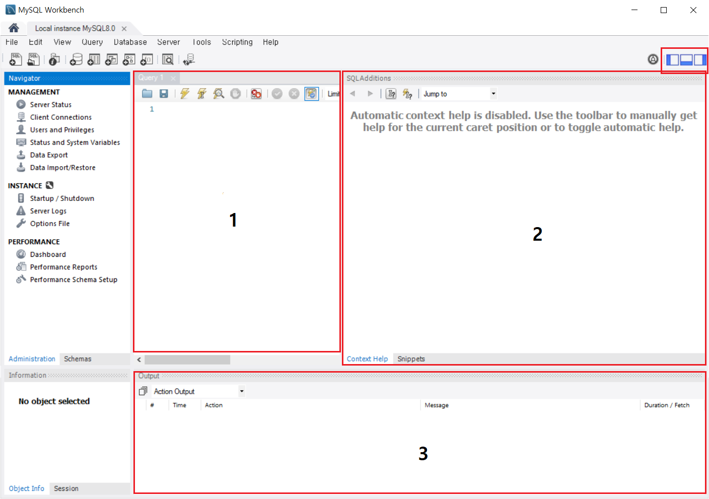
Task: Stop query execution hand icon
Action: click(x=235, y=94)
